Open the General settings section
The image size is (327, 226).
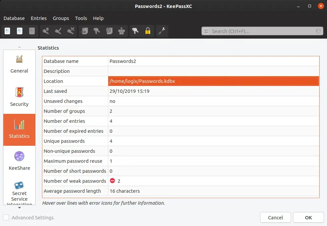coord(19,65)
